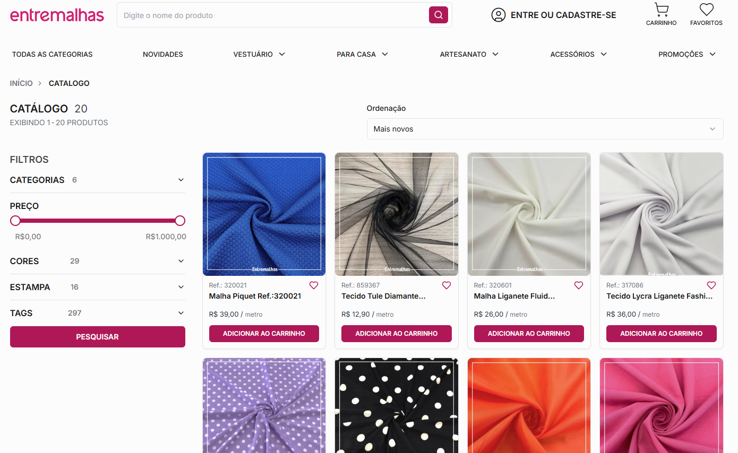Open the Promoções menu dropdown
The width and height of the screenshot is (738, 453).
(x=687, y=54)
